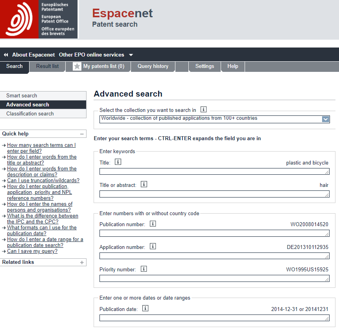Click the example date '2014-12-31 or 20141231'
This screenshot has height=331, width=339.
pyautogui.click(x=300, y=309)
